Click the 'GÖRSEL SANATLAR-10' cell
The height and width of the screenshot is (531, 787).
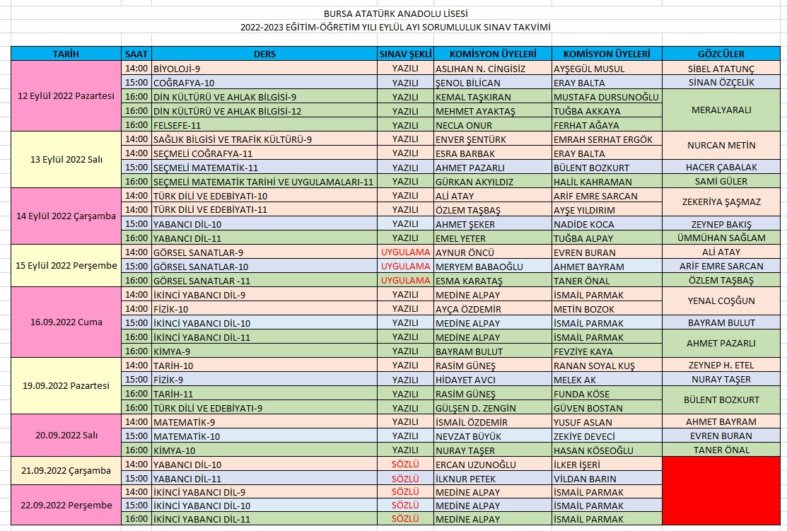(x=264, y=267)
